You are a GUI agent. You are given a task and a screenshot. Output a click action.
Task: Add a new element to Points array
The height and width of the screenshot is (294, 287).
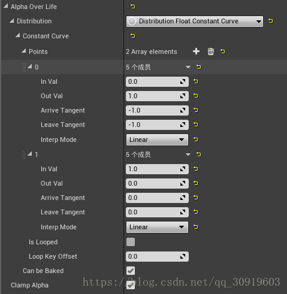click(196, 51)
